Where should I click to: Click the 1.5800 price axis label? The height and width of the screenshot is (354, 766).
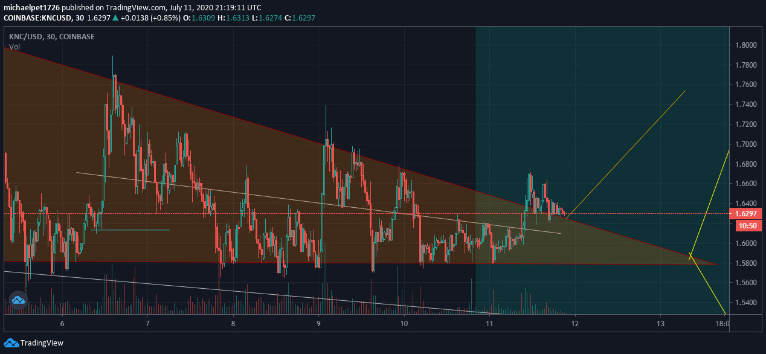pyautogui.click(x=745, y=263)
